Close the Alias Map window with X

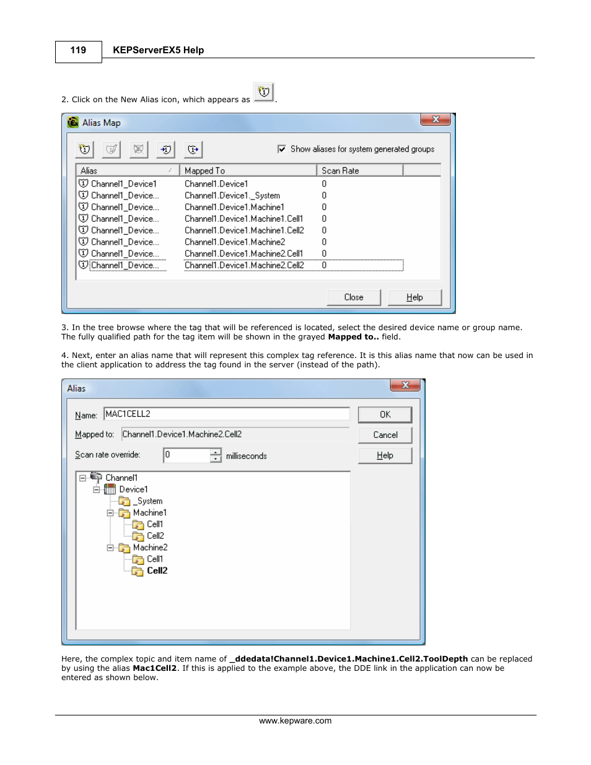click(x=436, y=119)
